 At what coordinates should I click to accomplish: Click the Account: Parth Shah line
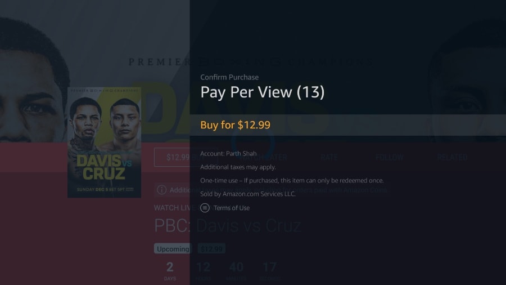coord(228,154)
